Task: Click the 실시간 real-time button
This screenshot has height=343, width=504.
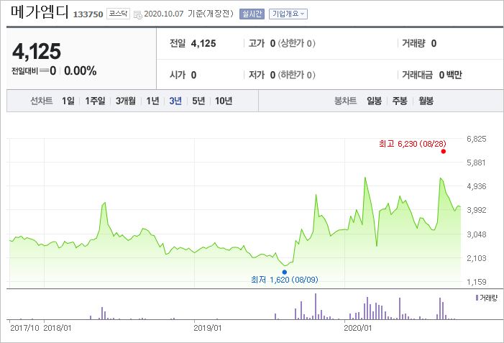Action: pos(252,14)
